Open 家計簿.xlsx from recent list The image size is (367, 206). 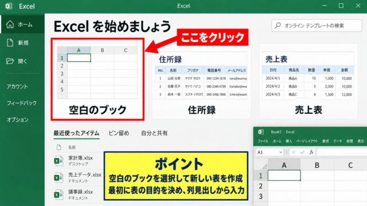click(x=80, y=158)
